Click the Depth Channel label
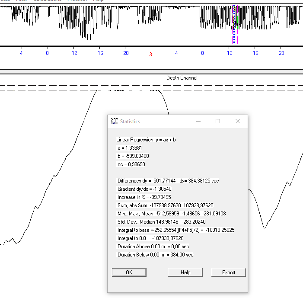 click(x=182, y=78)
